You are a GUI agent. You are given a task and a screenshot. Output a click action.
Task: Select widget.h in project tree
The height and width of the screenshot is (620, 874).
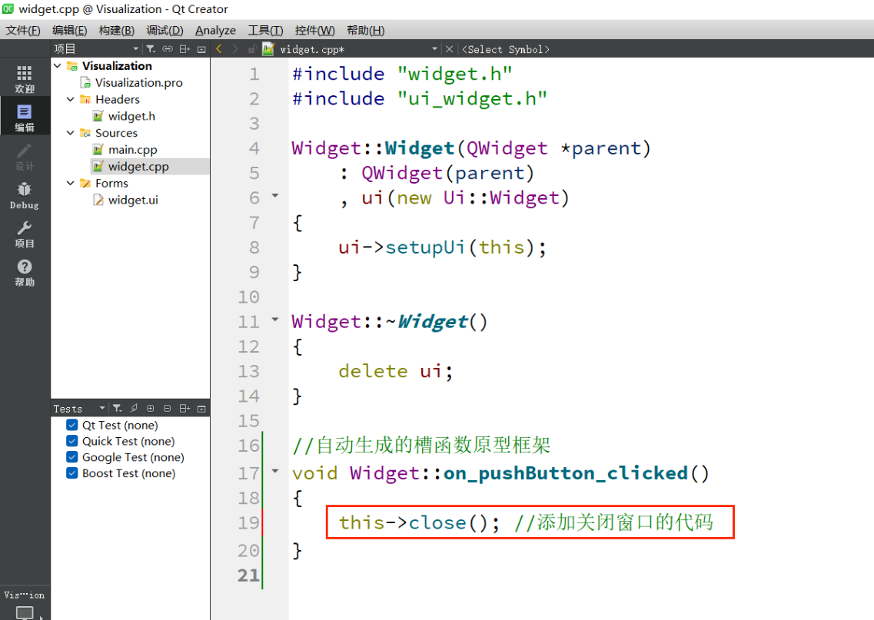point(131,116)
